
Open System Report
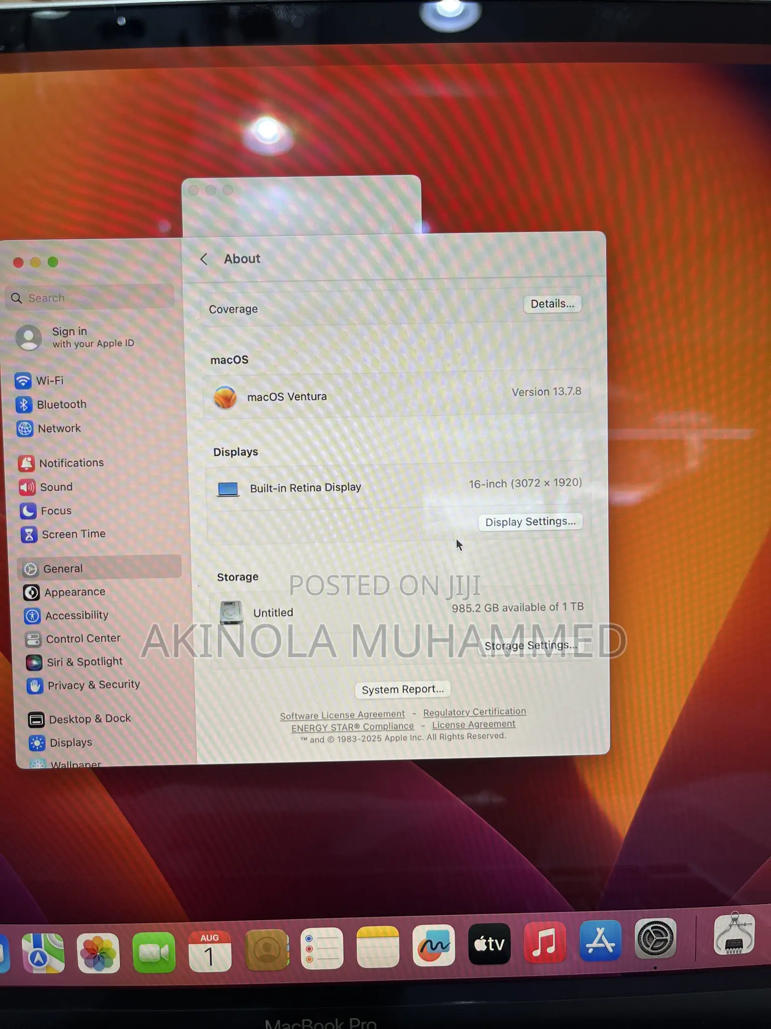(403, 690)
